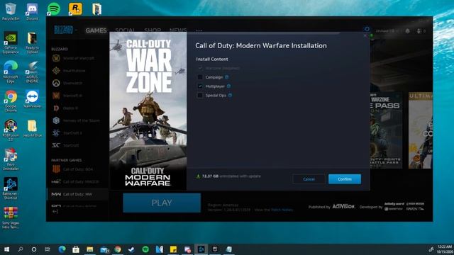Screen dimensions: 454x255
Task: Open Task View on the taskbar
Action: click(48, 249)
